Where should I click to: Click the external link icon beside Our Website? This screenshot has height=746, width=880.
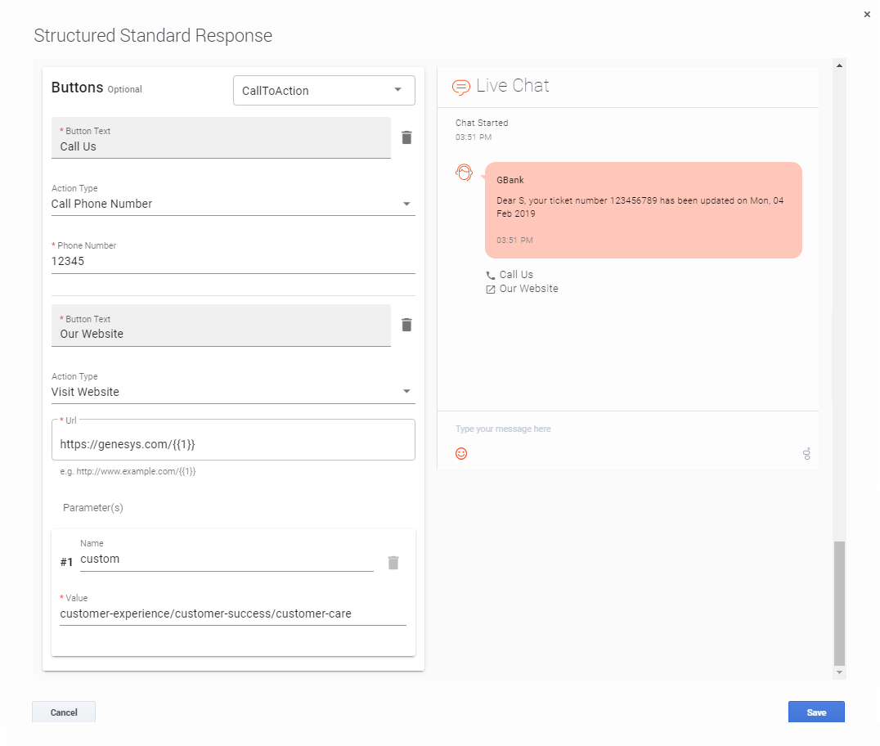click(491, 290)
